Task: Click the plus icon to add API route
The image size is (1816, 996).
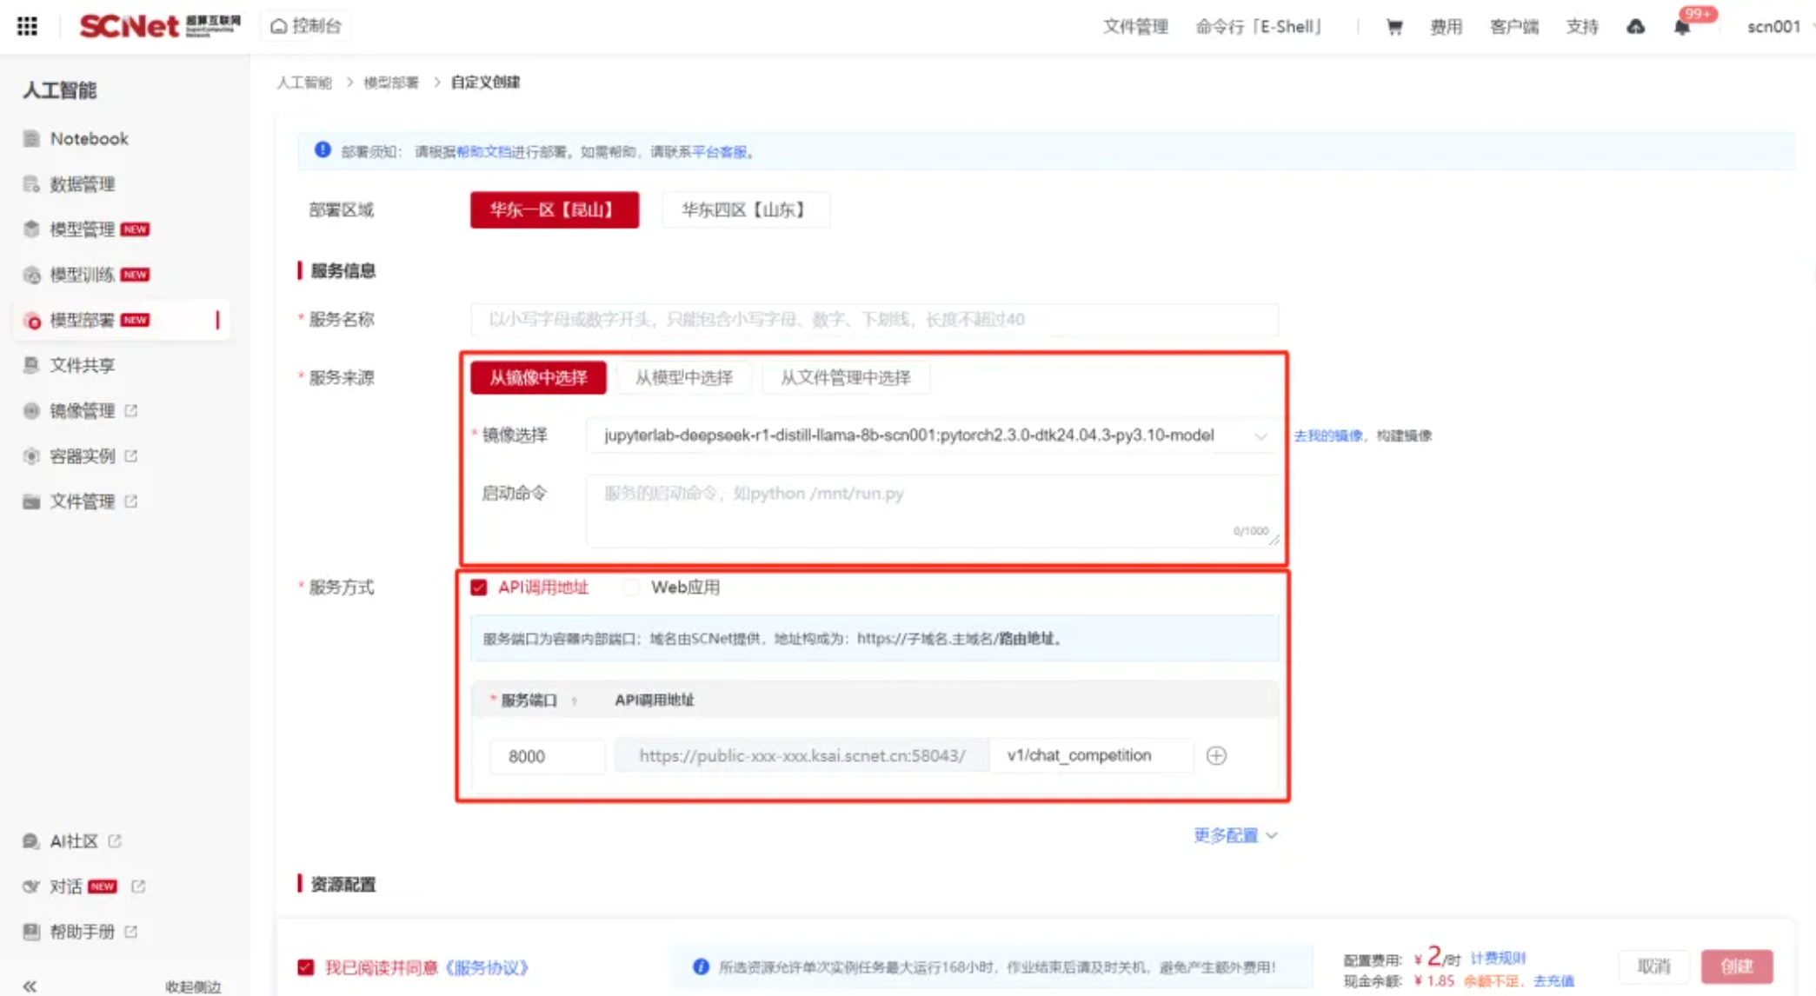Action: click(1216, 755)
